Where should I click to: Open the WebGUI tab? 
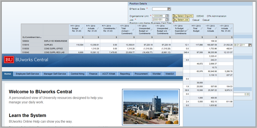coord(170,74)
